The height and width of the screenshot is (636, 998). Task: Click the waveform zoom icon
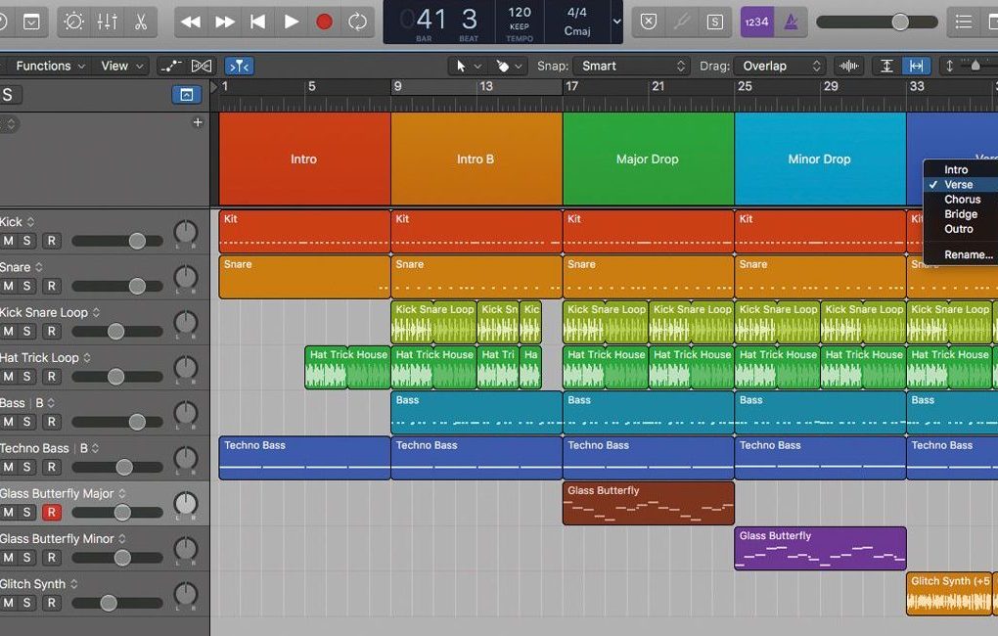pos(849,66)
